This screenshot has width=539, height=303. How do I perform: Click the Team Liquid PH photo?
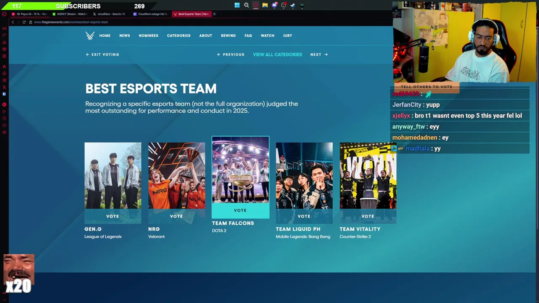pos(304,175)
